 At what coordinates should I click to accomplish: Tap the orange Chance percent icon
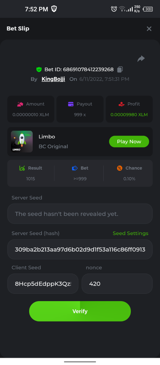(x=120, y=168)
